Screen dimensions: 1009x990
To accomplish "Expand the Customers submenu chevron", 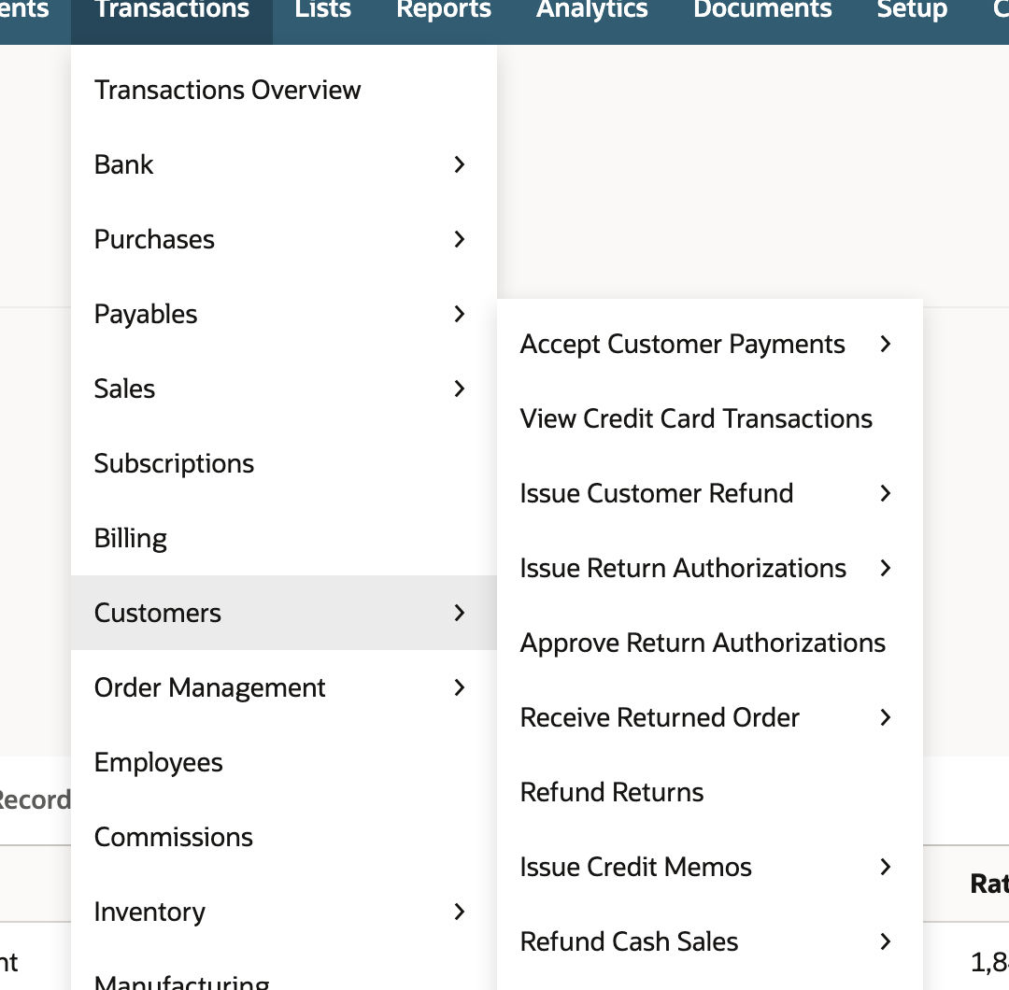I will [x=459, y=613].
